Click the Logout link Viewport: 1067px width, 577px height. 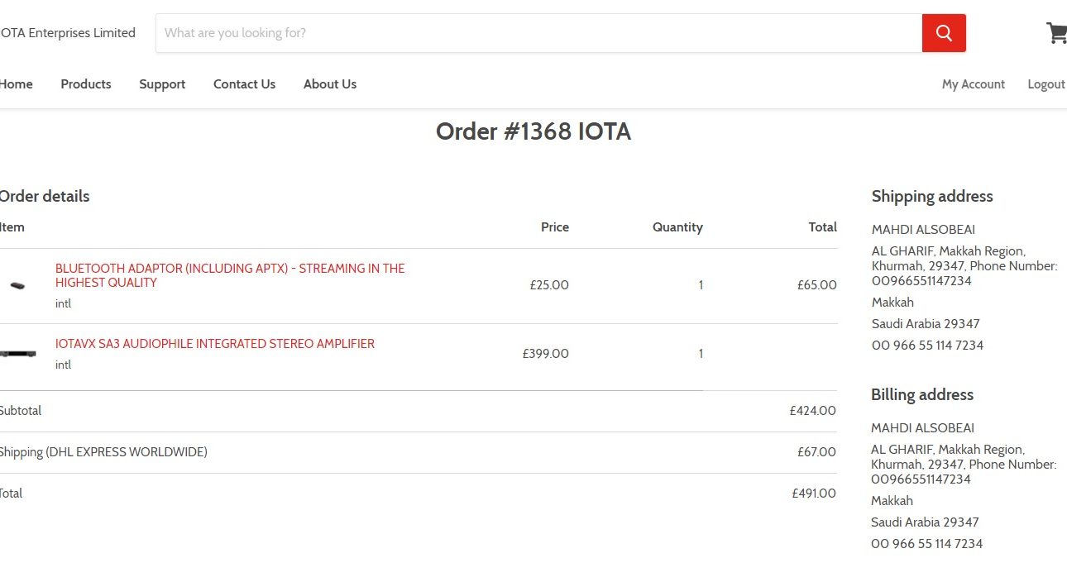1046,84
